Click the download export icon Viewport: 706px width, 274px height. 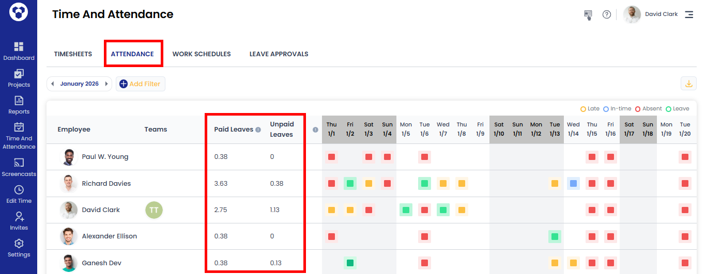(688, 84)
